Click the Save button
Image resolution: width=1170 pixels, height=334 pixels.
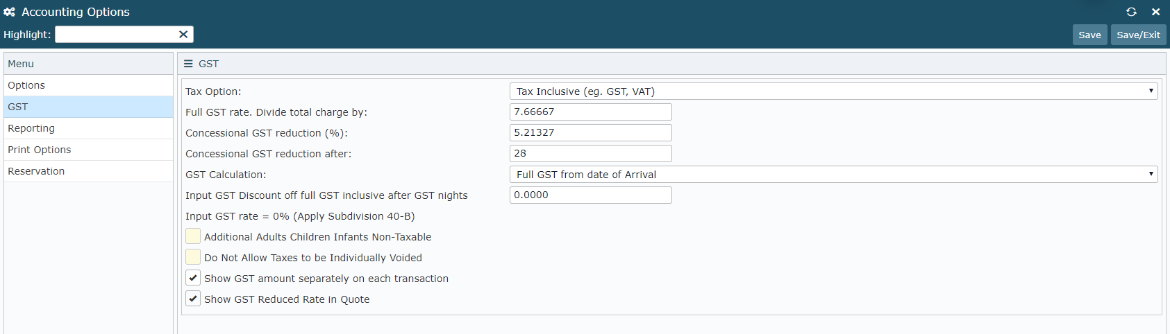(x=1089, y=35)
